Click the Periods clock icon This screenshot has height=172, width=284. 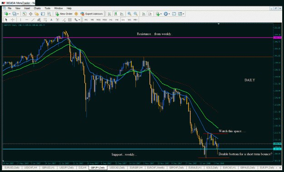(165, 14)
